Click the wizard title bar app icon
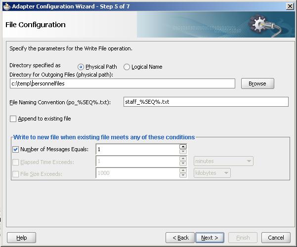297x247 pixels. click(7, 6)
